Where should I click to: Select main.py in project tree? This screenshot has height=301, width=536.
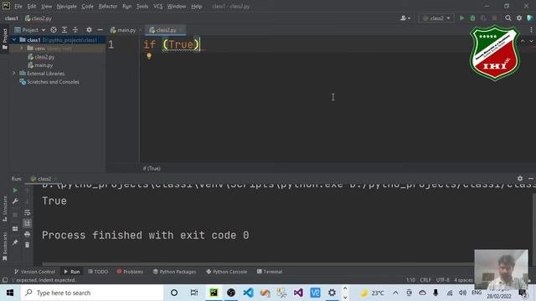pyautogui.click(x=40, y=65)
